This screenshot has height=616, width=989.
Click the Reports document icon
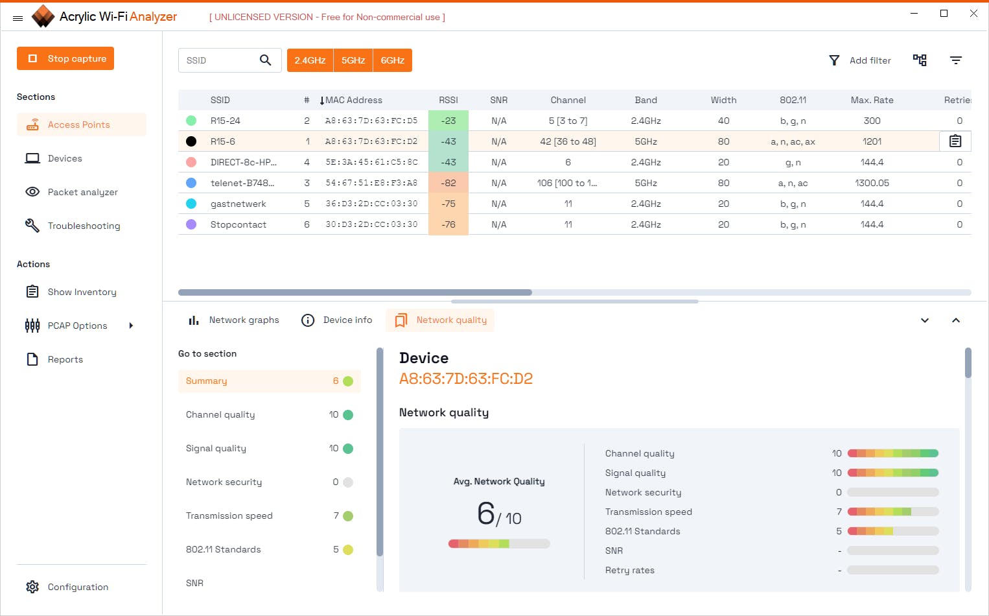click(32, 359)
